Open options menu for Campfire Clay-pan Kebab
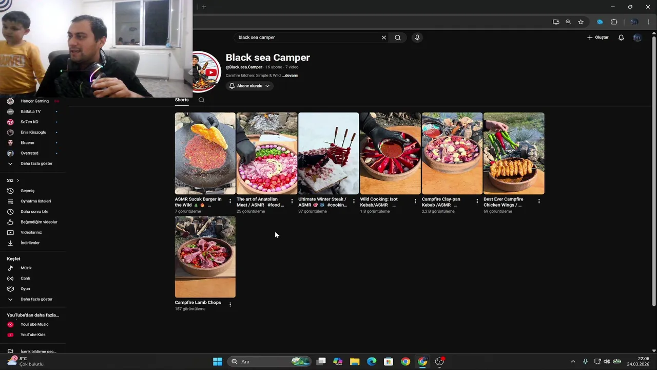Image resolution: width=657 pixels, height=370 pixels. pyautogui.click(x=477, y=201)
